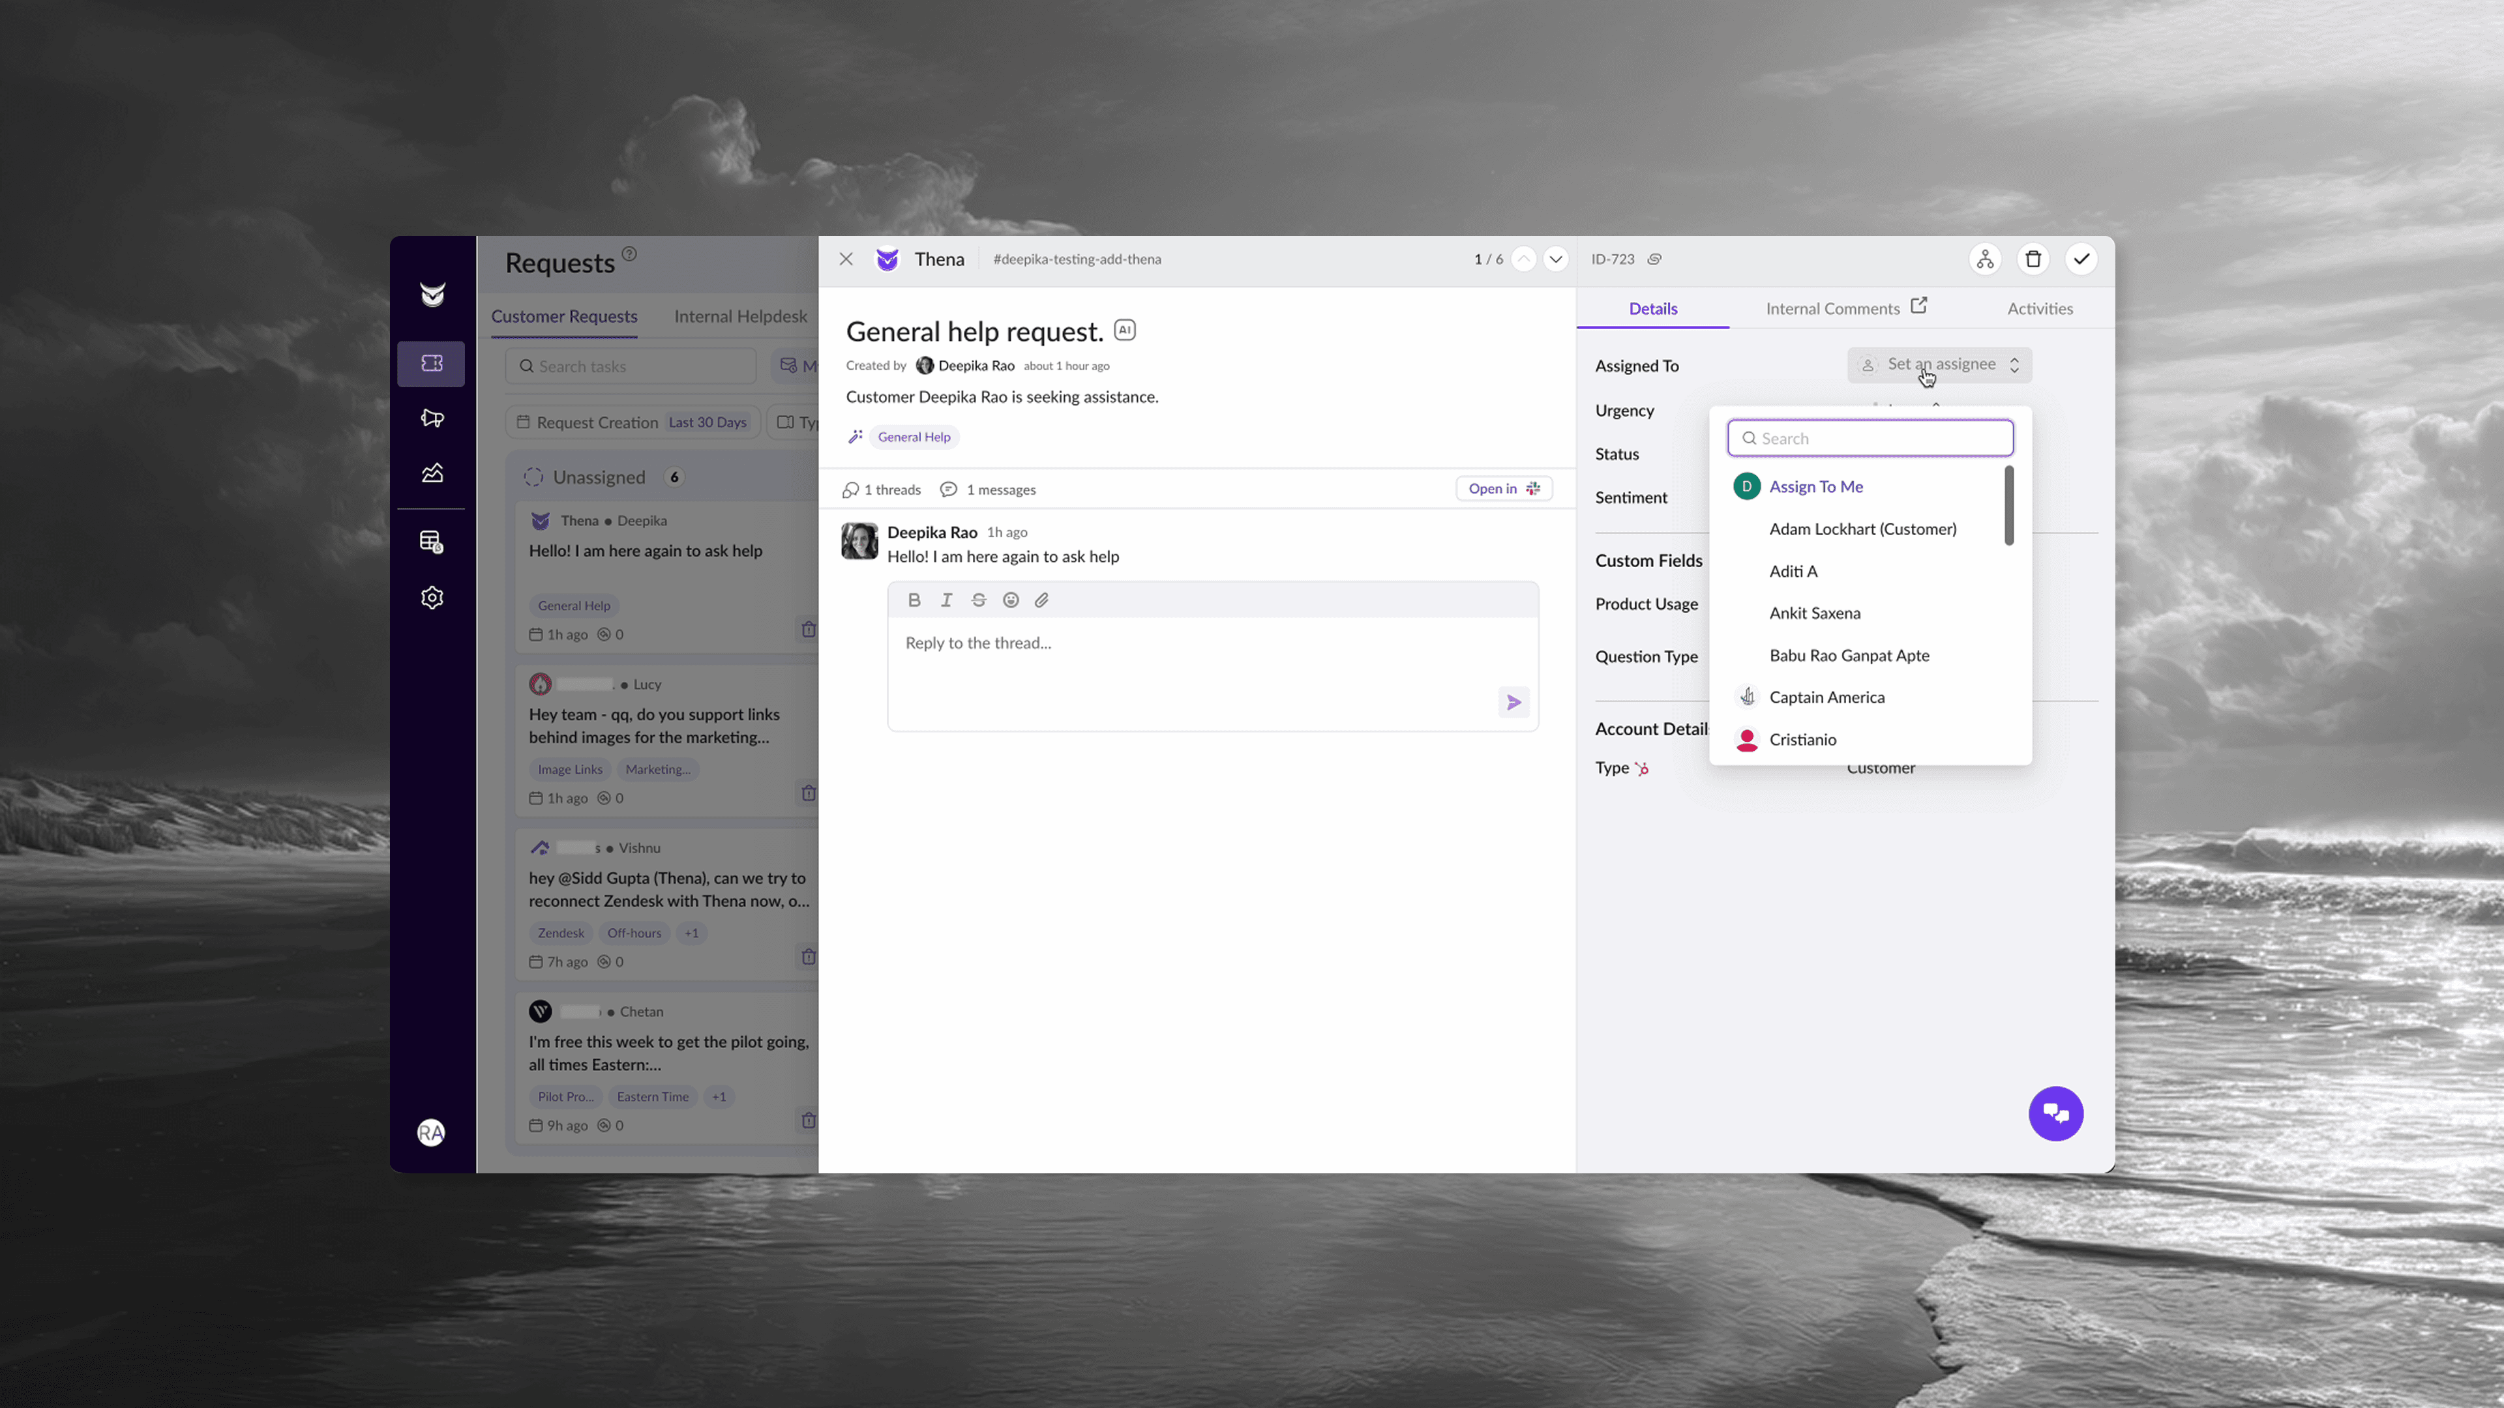
Task: Mark request as done with checkmark icon
Action: click(2081, 259)
